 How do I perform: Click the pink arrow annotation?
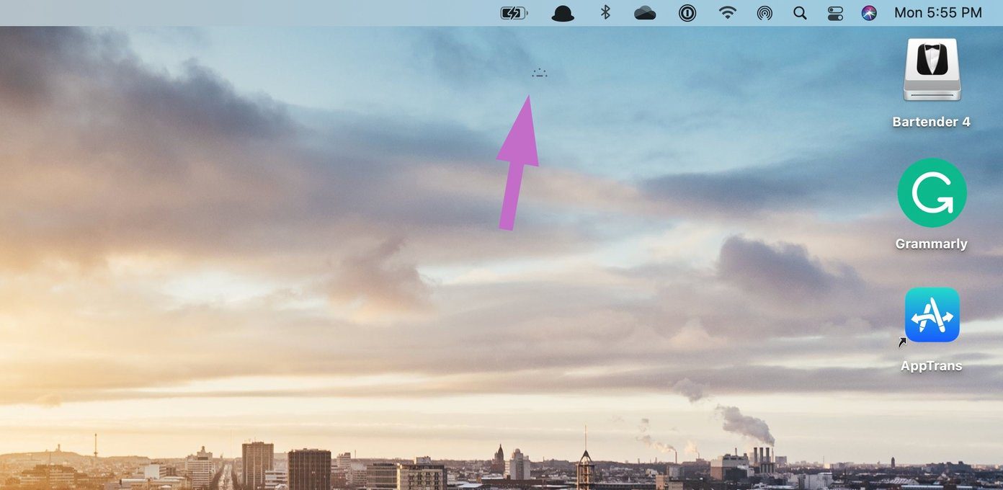click(519, 163)
